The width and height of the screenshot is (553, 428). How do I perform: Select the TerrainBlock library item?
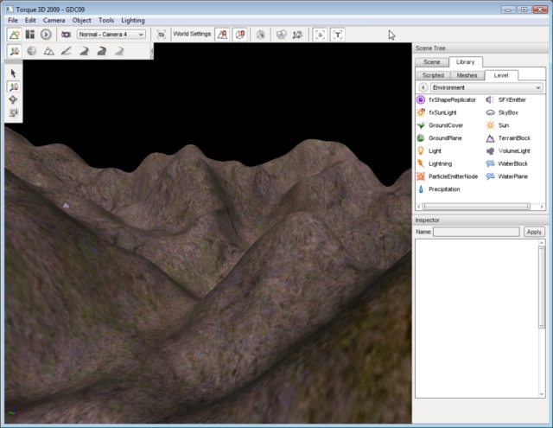click(513, 137)
